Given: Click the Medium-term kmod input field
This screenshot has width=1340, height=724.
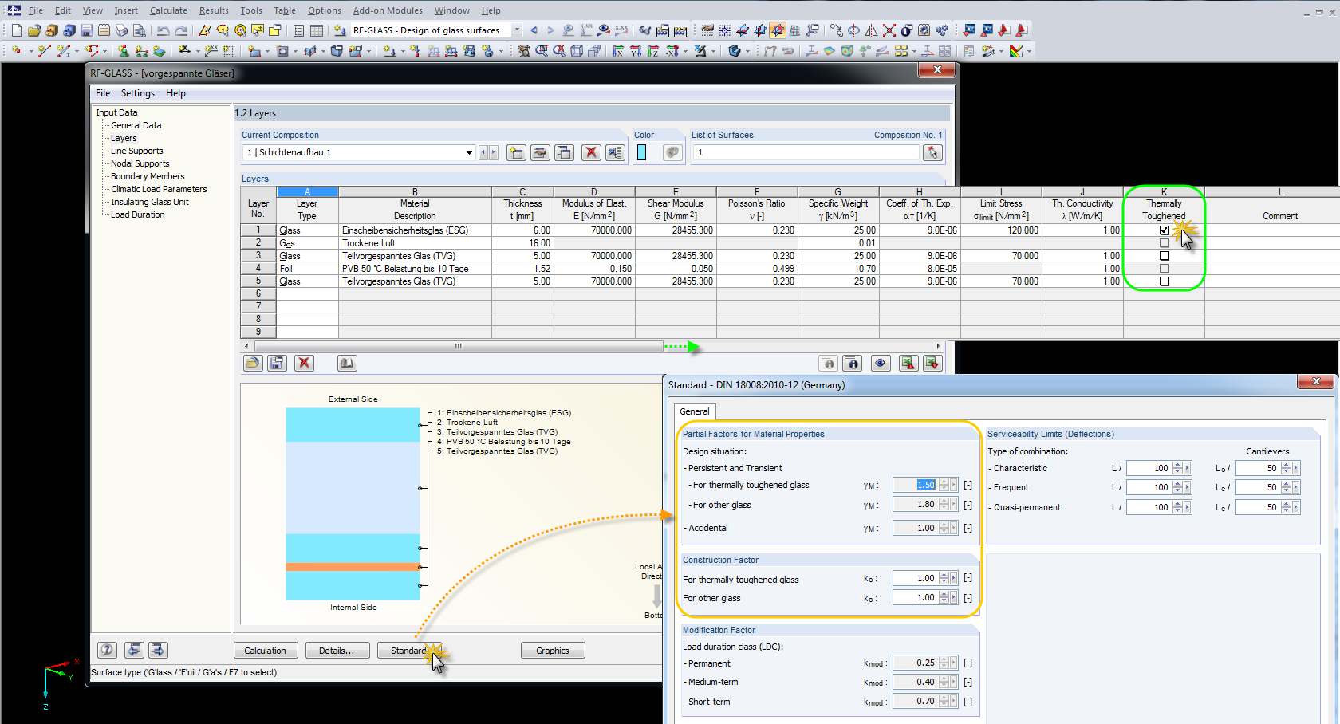Looking at the screenshot, I should pos(915,682).
